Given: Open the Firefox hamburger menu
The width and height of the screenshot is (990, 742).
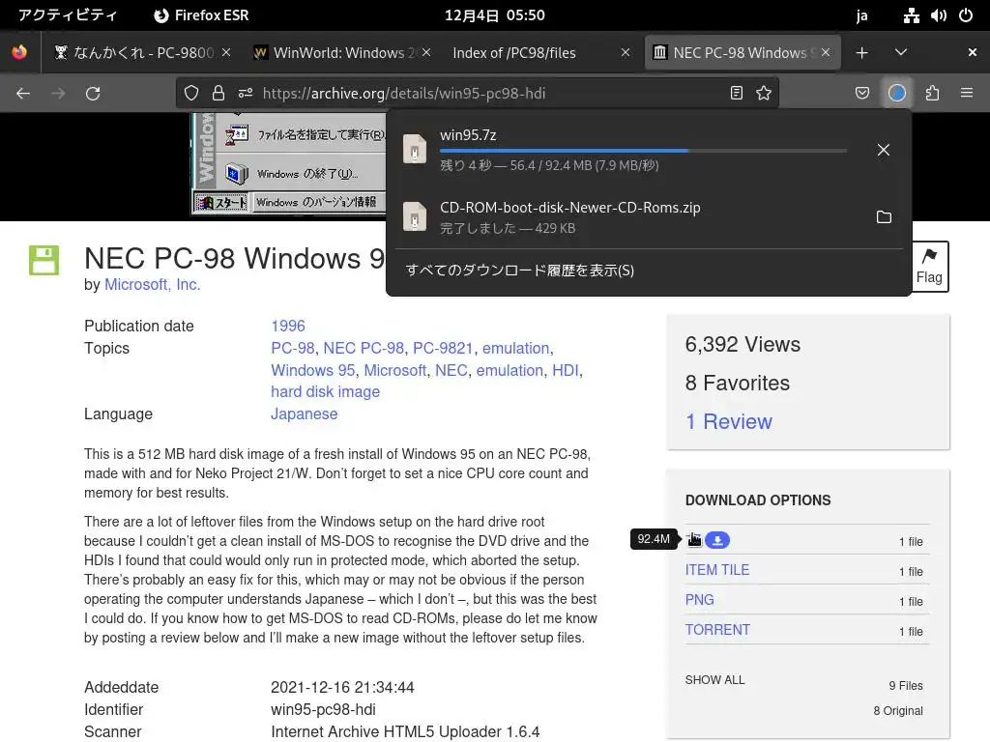Looking at the screenshot, I should click(x=967, y=94).
